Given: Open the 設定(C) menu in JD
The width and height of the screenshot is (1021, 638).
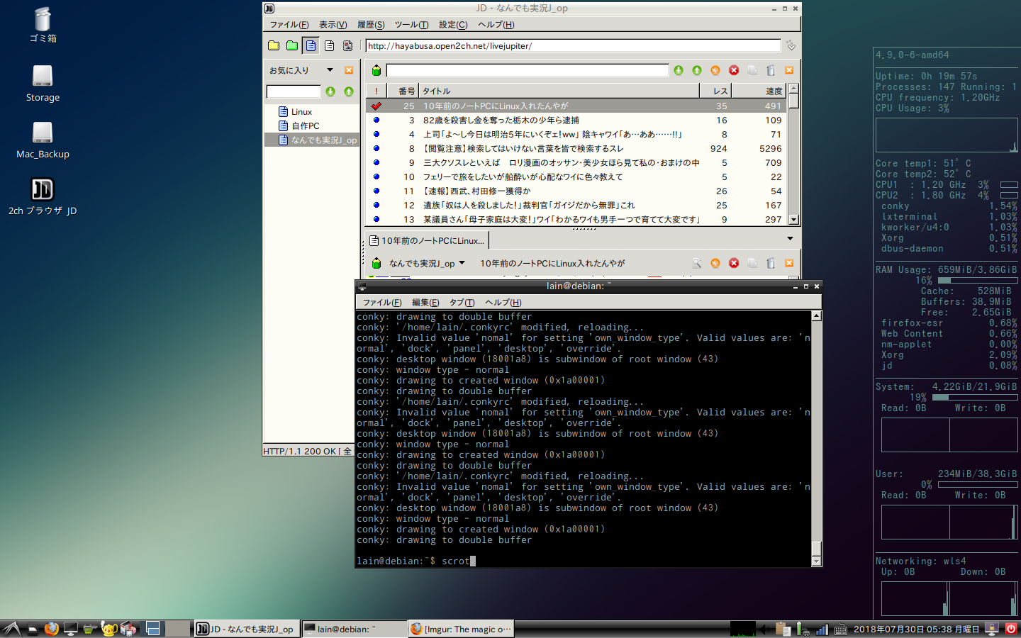Looking at the screenshot, I should (x=453, y=25).
